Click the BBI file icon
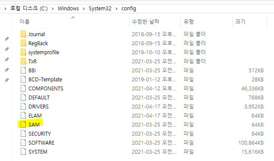 pos(23,70)
